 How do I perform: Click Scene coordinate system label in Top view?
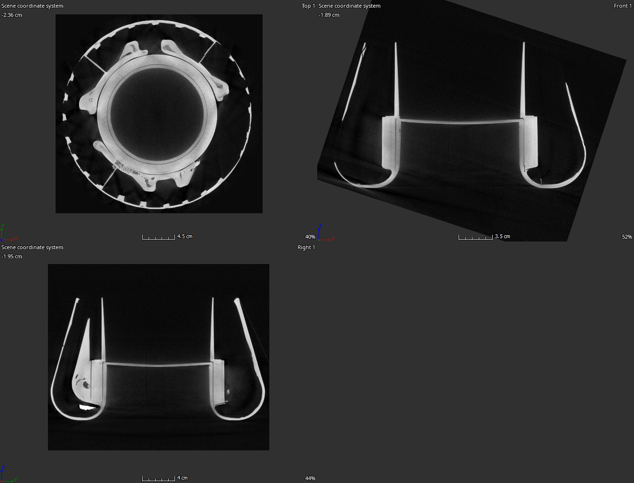click(x=33, y=6)
